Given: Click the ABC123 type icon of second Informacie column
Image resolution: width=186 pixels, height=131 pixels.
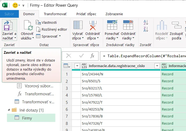Looking at the screenshot, I should (x=164, y=66).
